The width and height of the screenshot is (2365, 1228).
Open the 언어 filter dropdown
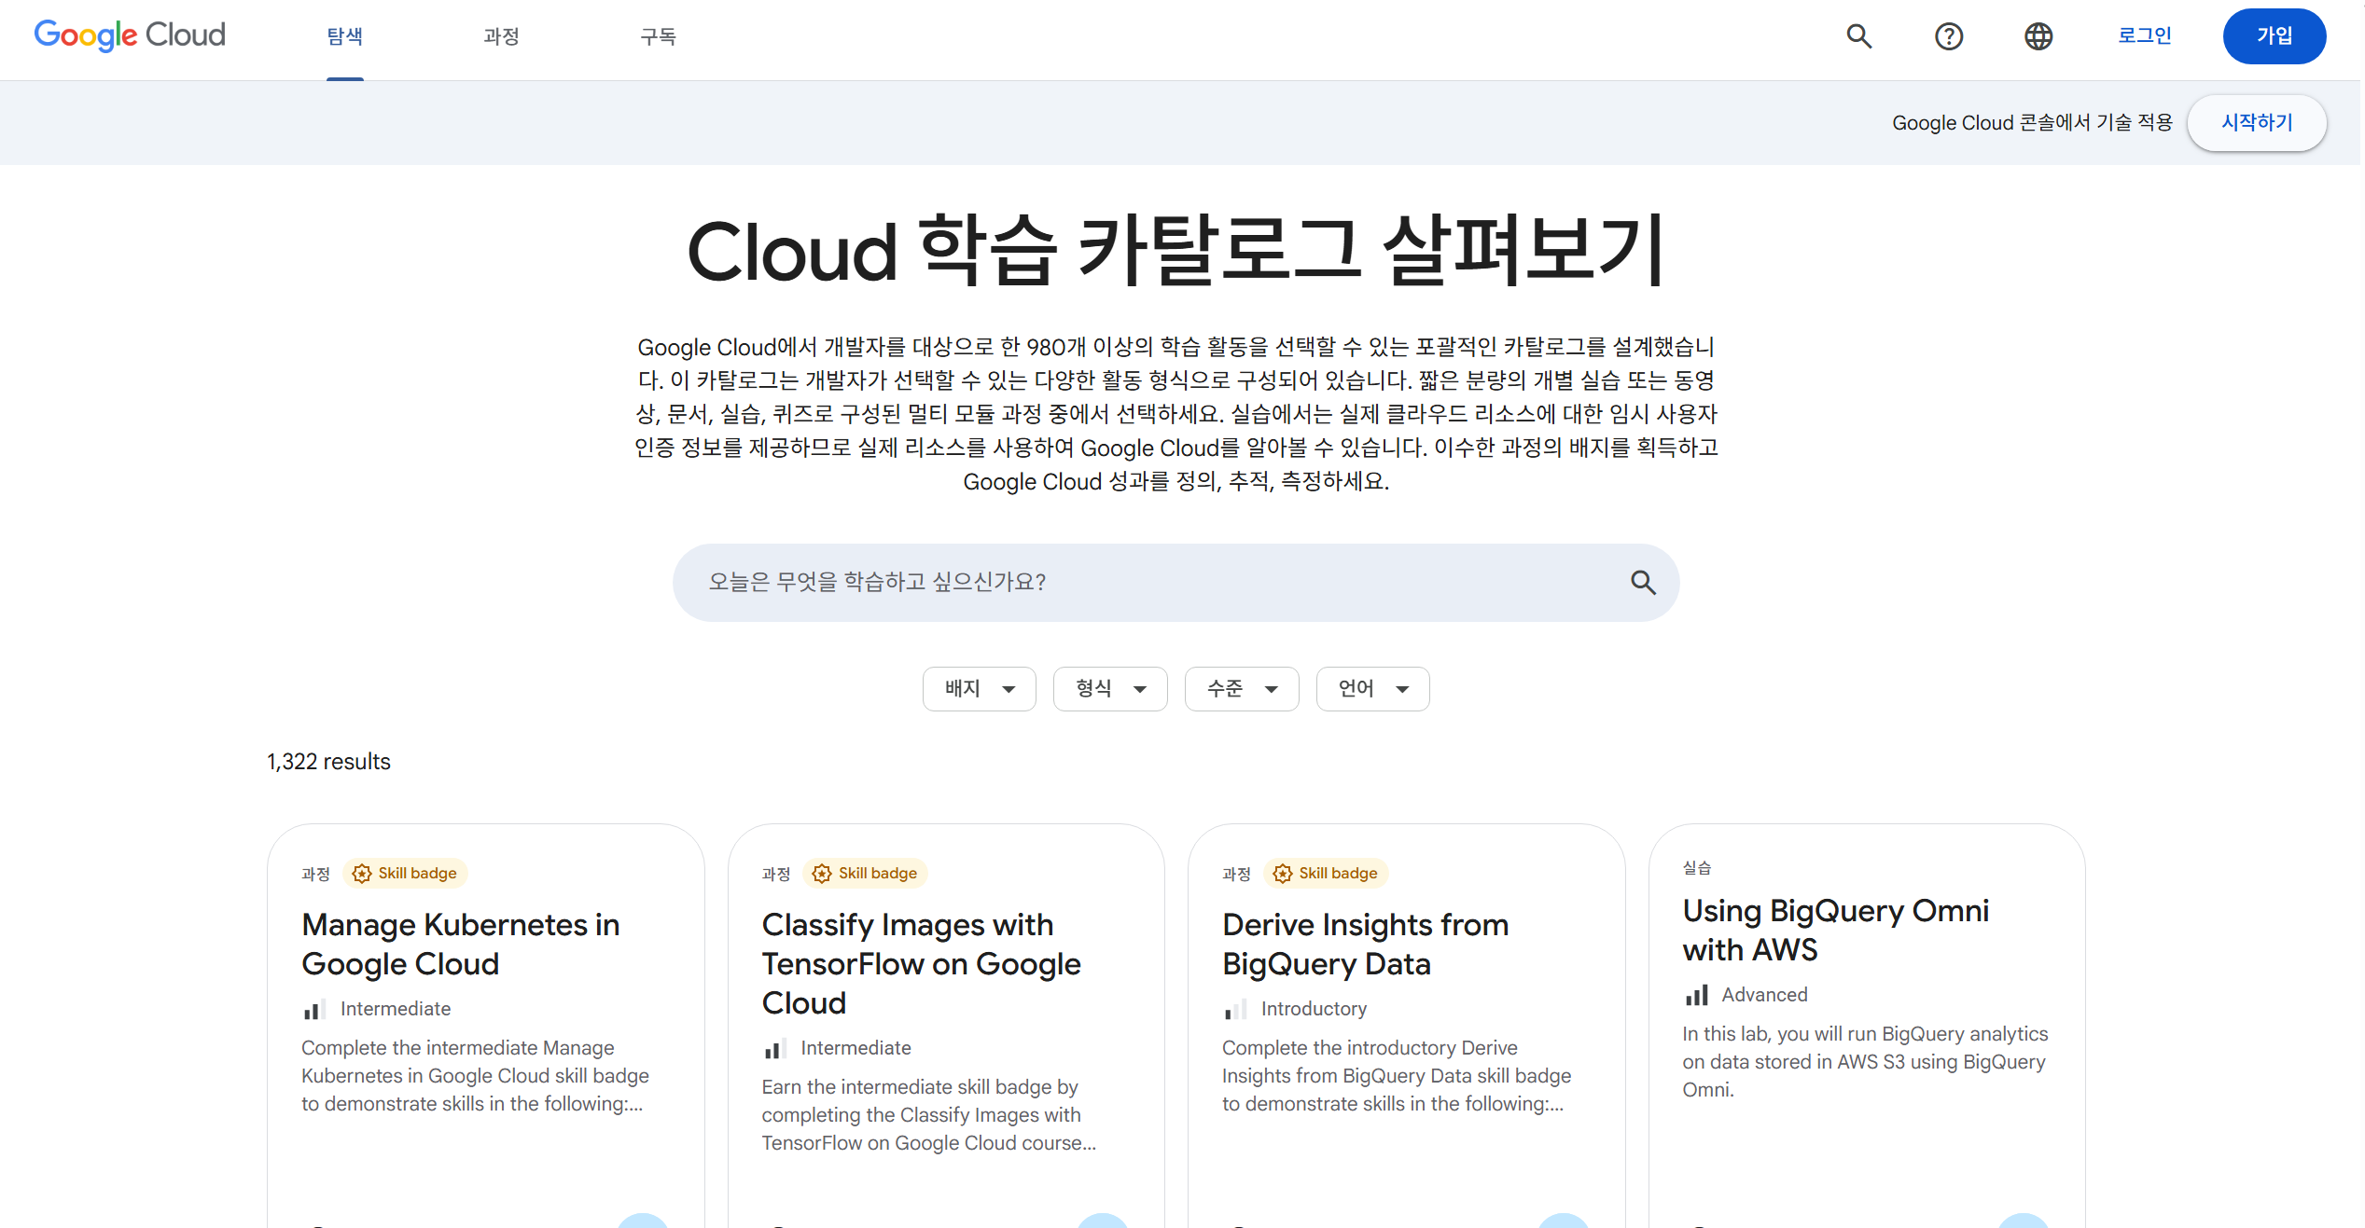click(1372, 688)
